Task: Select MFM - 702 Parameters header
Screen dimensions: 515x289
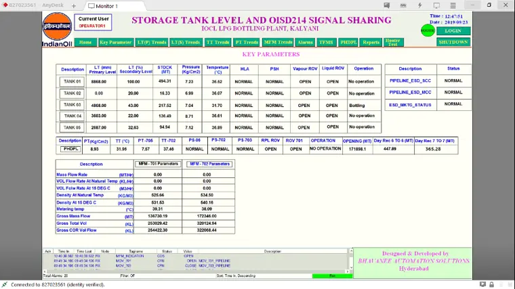Action: point(209,164)
